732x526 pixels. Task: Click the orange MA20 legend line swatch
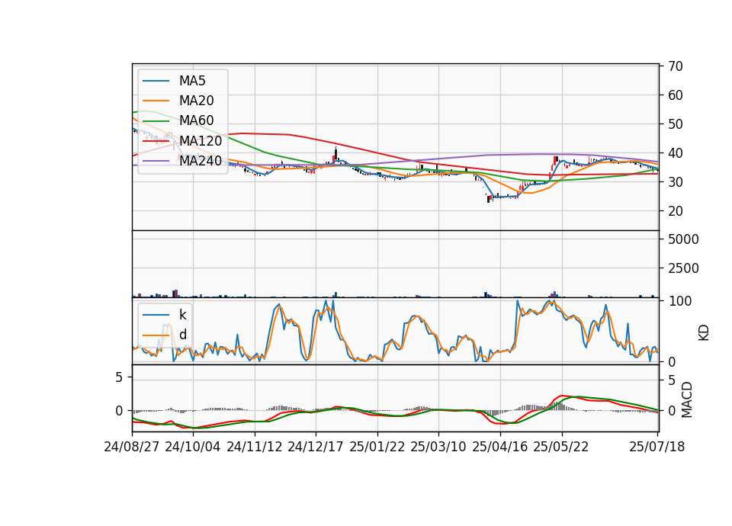point(156,101)
